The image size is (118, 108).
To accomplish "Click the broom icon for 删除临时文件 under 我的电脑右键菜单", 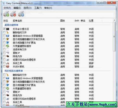I will [8, 75].
